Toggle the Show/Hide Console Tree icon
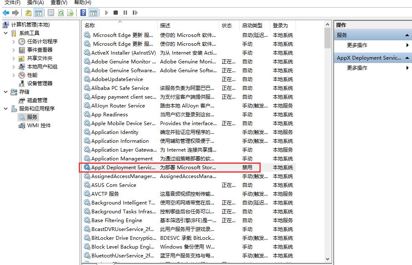Screen dimensions: 412x265 click(x=39, y=13)
